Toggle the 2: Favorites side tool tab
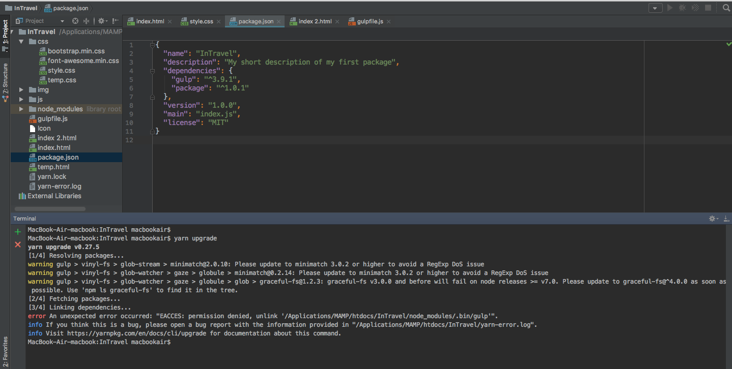The width and height of the screenshot is (732, 369). click(5, 351)
